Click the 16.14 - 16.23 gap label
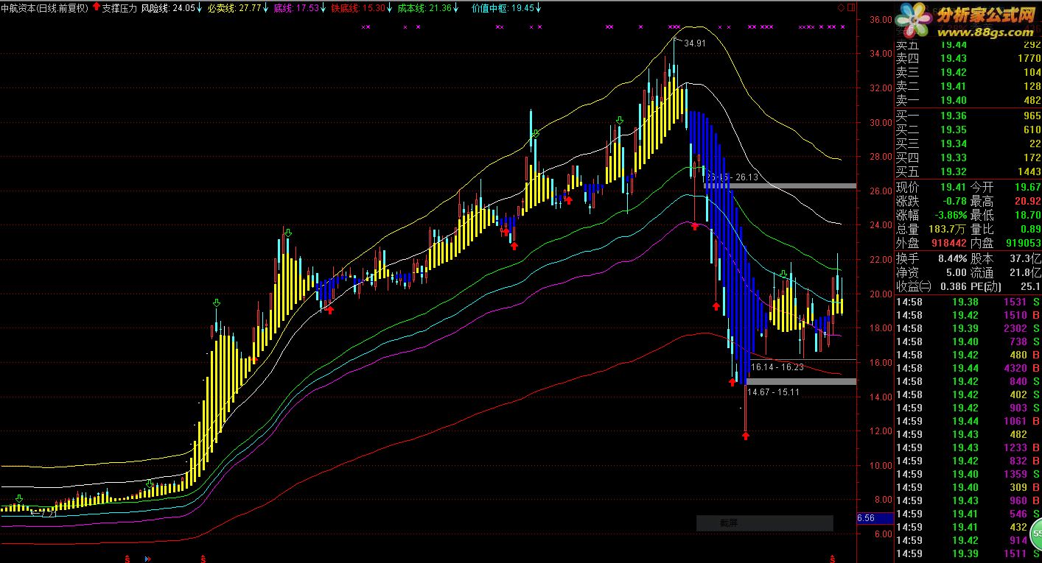The image size is (1042, 563). pos(777,367)
